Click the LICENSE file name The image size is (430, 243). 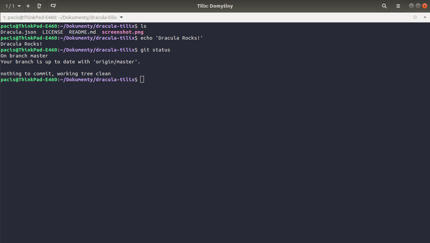(x=53, y=32)
